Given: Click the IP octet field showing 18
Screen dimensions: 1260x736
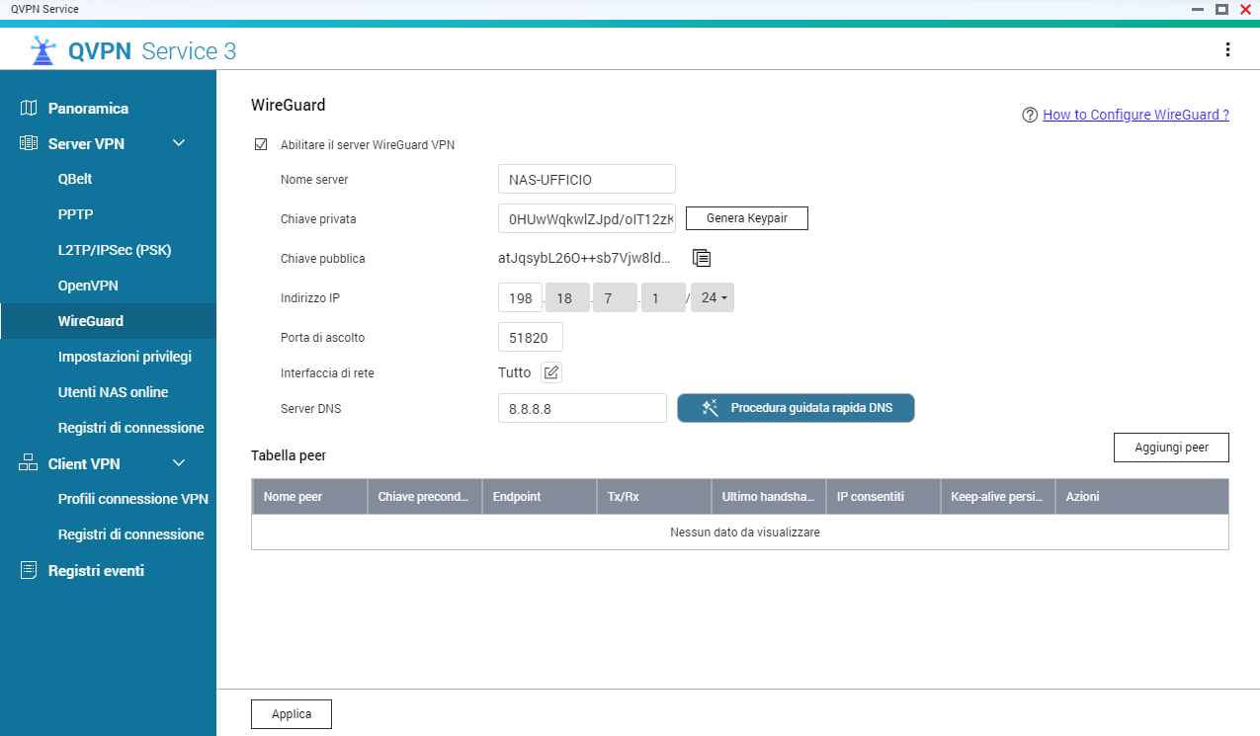Looking at the screenshot, I should coord(567,297).
